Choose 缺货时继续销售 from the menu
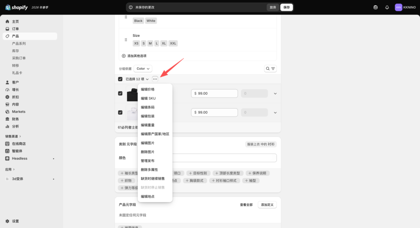Image resolution: width=420 pixels, height=228 pixels. coord(155,179)
